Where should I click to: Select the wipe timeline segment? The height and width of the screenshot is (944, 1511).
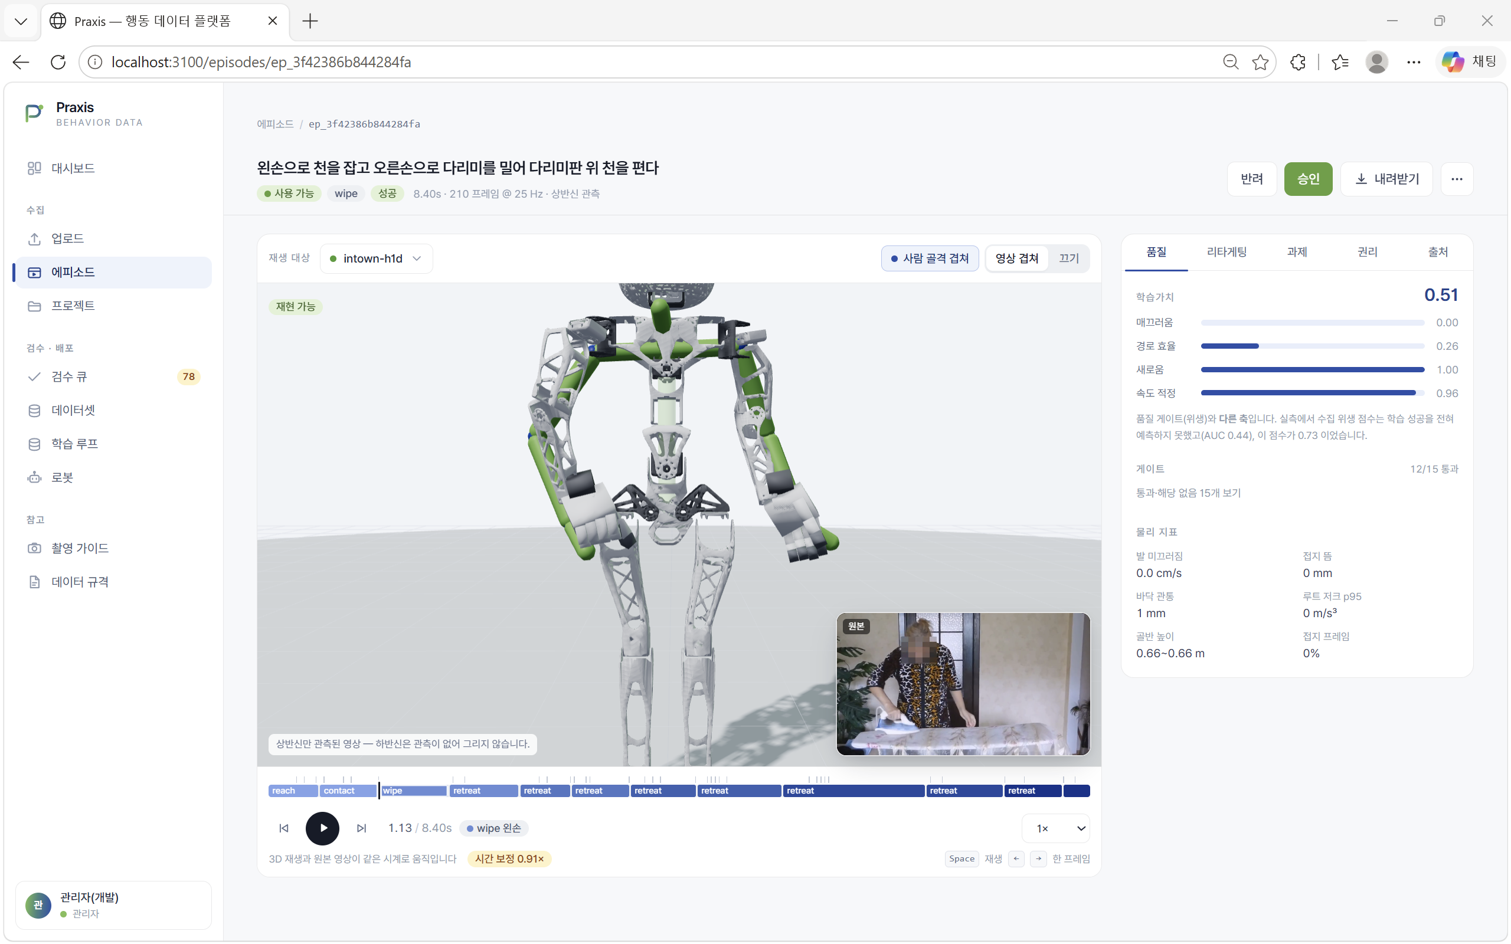point(413,791)
